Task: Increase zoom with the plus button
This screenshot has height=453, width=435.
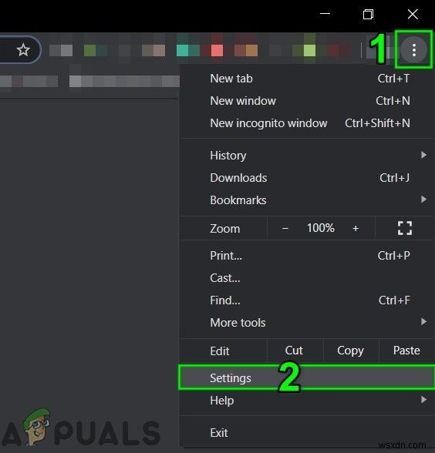Action: pyautogui.click(x=356, y=228)
